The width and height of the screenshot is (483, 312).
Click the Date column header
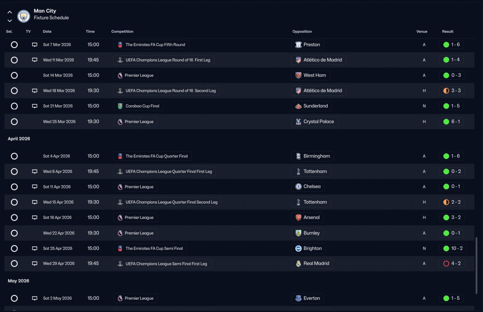tap(47, 32)
